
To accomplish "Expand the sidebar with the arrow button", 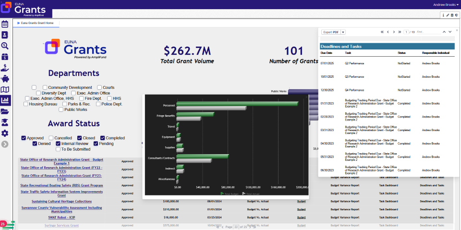I will tap(5, 144).
